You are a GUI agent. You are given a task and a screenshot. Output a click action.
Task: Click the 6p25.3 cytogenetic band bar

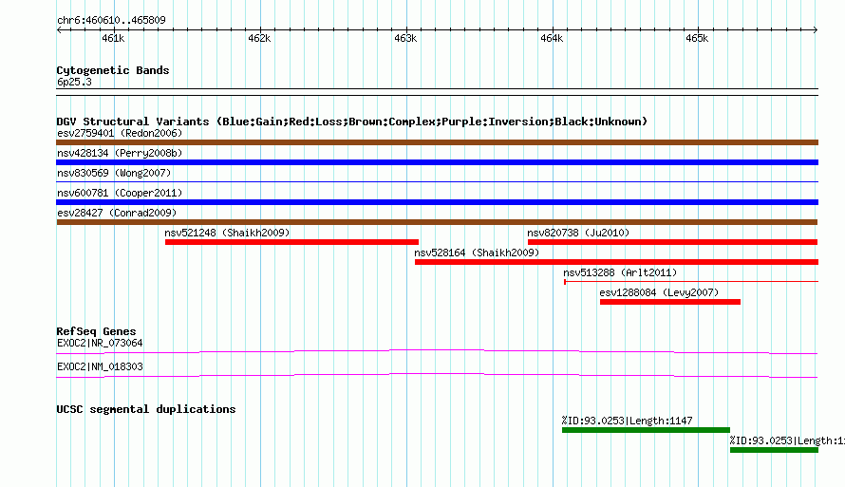[437, 92]
